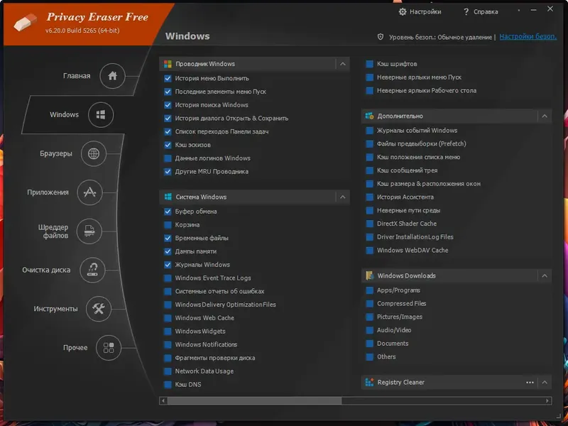Uncheck the Буфер обмена checkbox
Viewport: 568px width, 426px height.
tap(168, 212)
